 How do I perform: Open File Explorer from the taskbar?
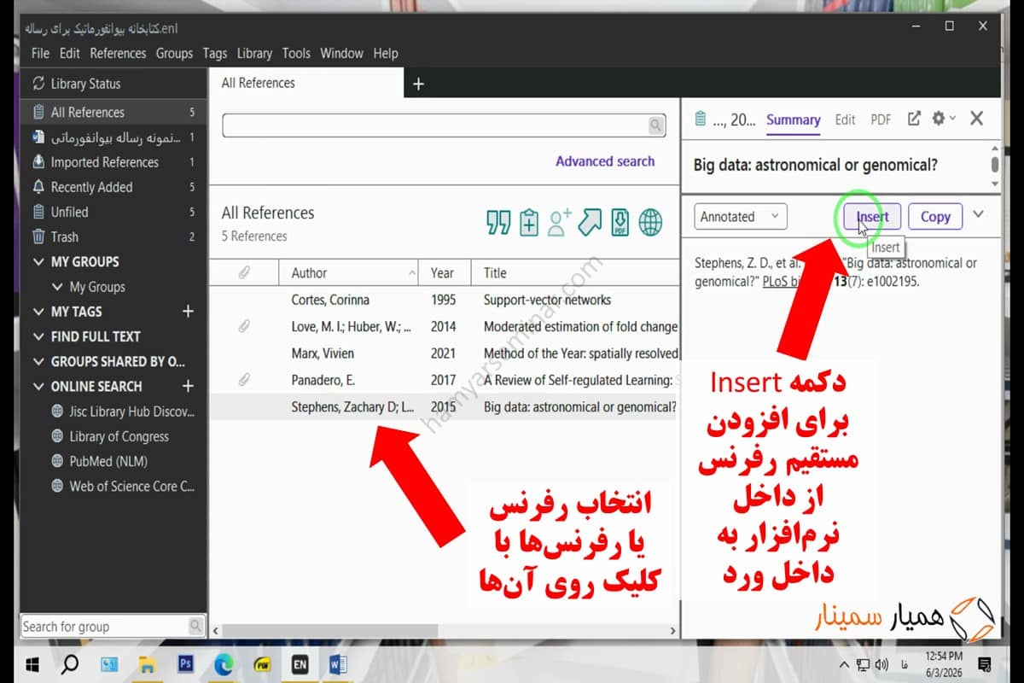pos(148,663)
